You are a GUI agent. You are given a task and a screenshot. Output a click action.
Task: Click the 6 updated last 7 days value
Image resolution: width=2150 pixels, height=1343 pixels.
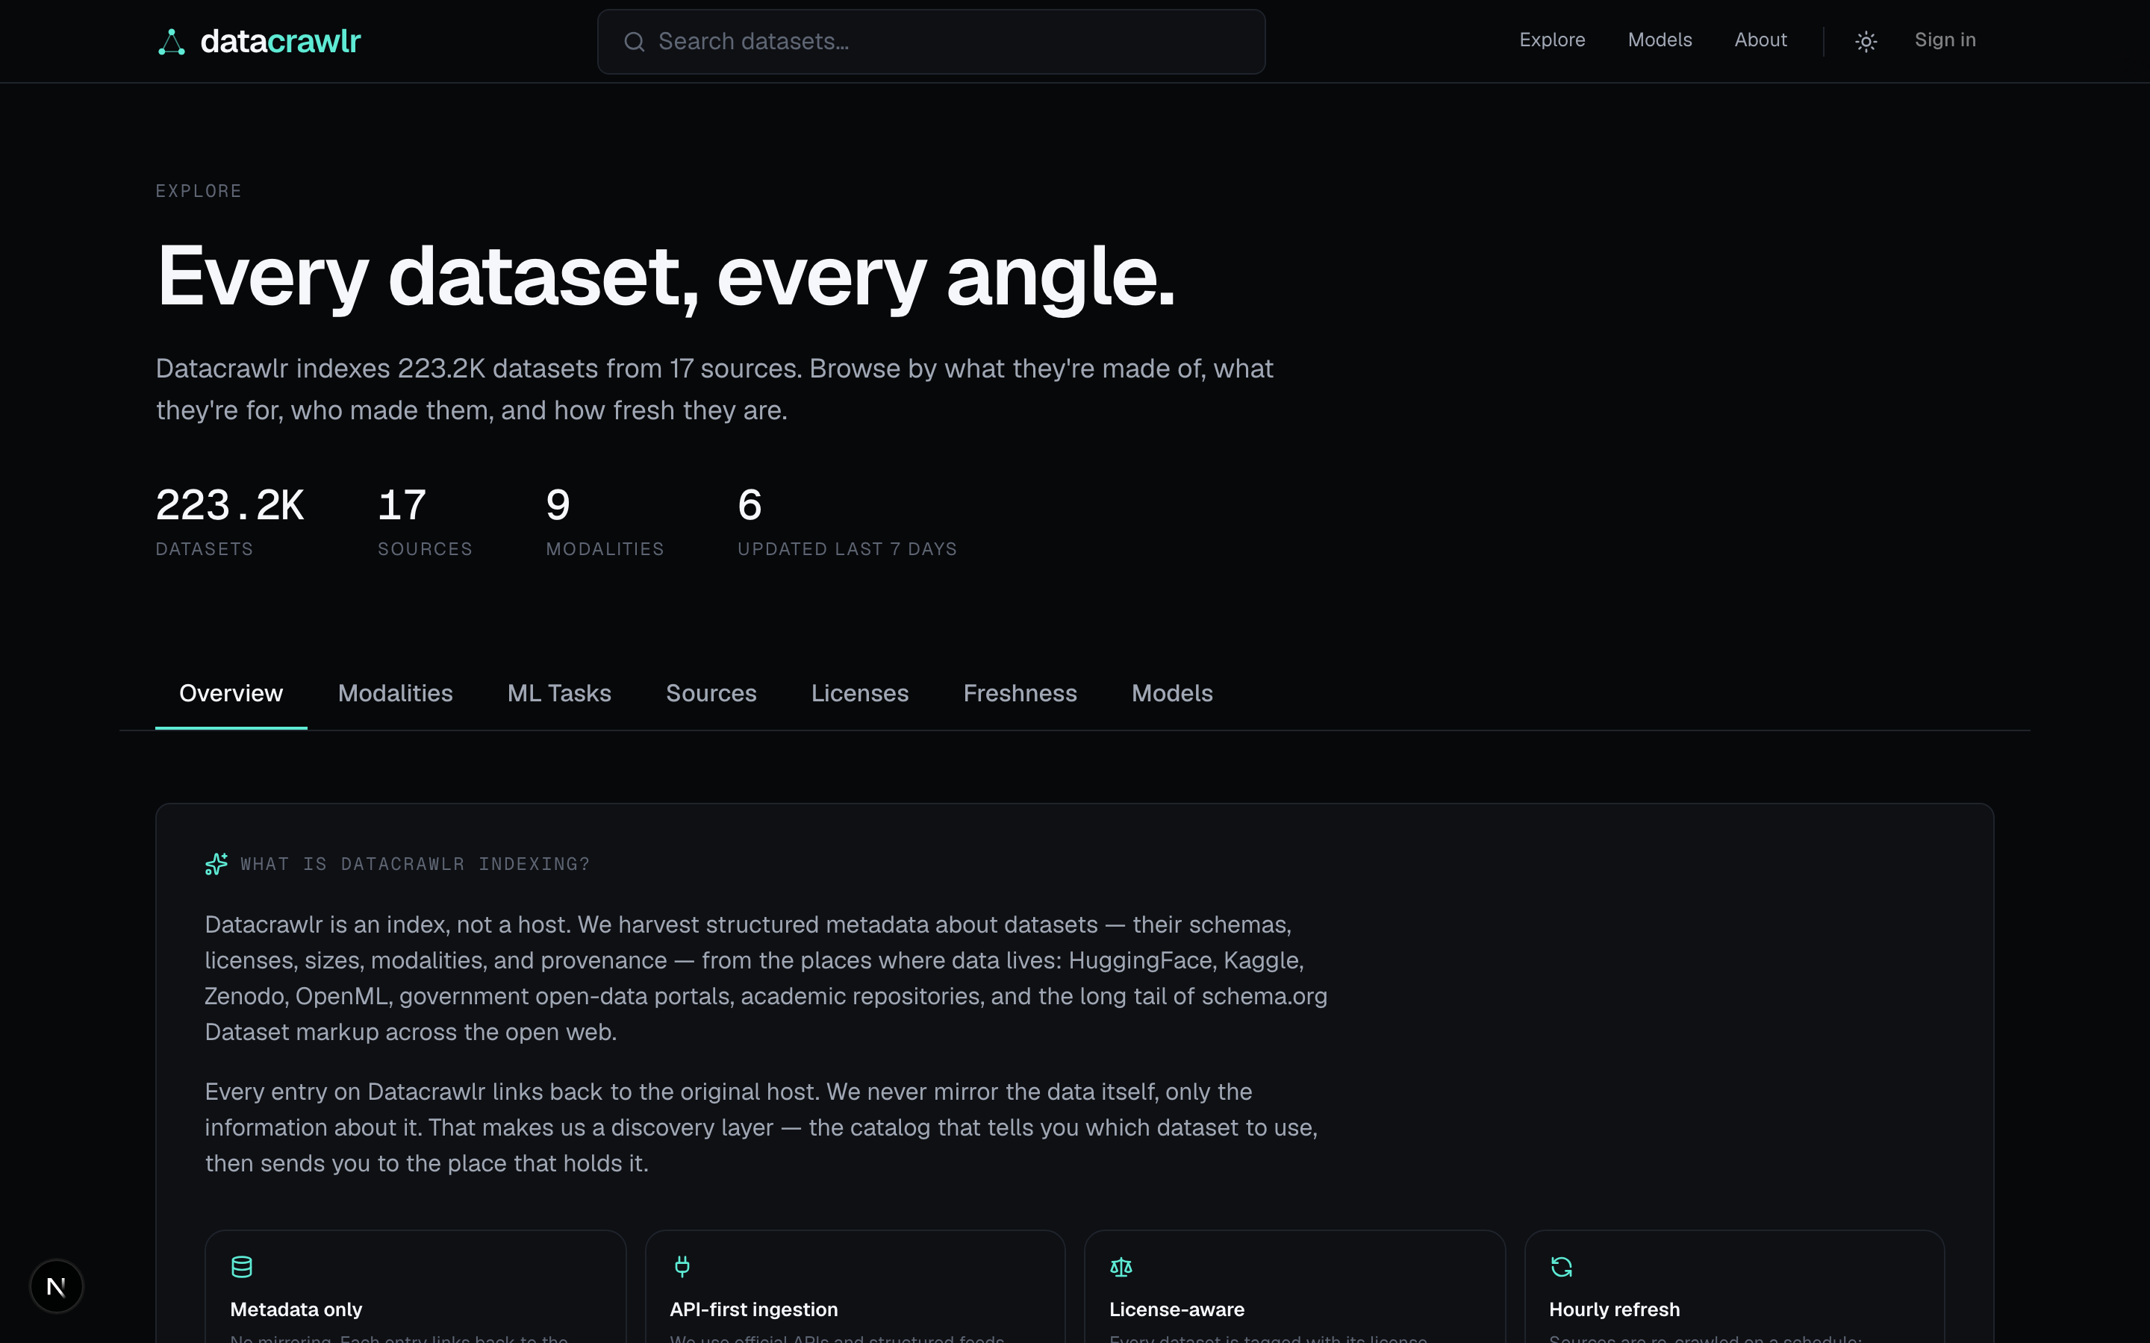pos(750,505)
